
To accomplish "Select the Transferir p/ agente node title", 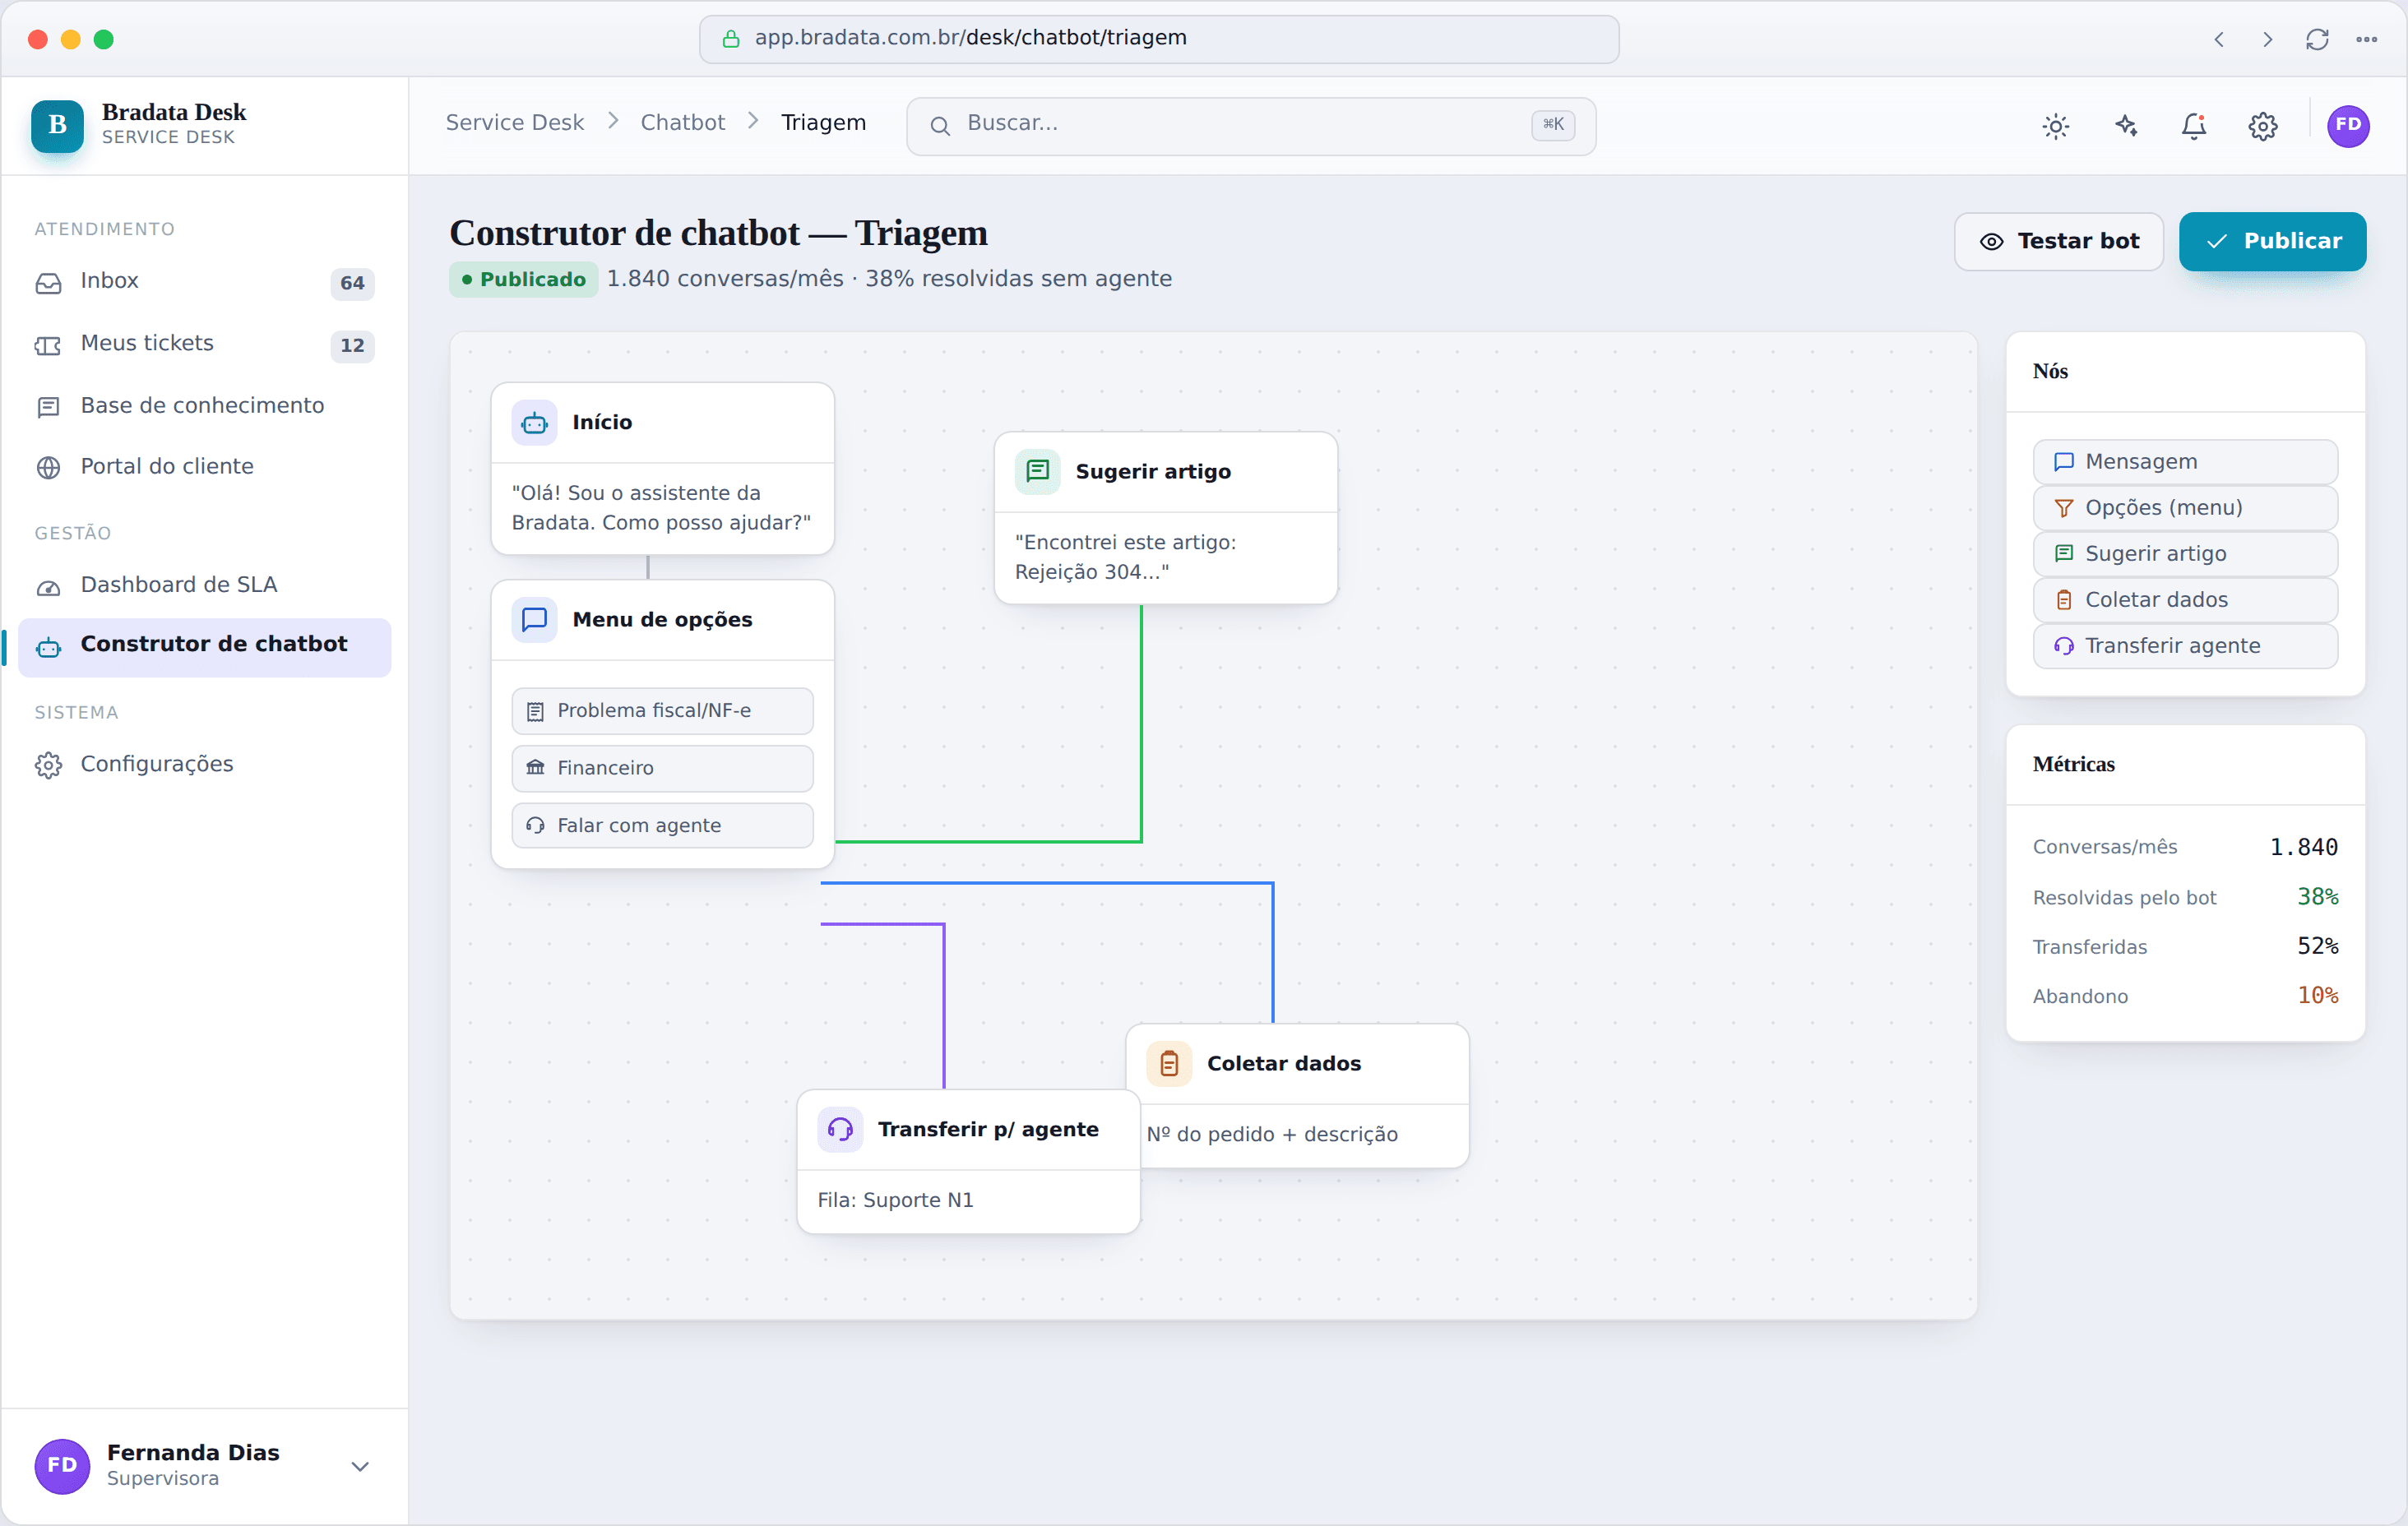I will click(x=988, y=1129).
